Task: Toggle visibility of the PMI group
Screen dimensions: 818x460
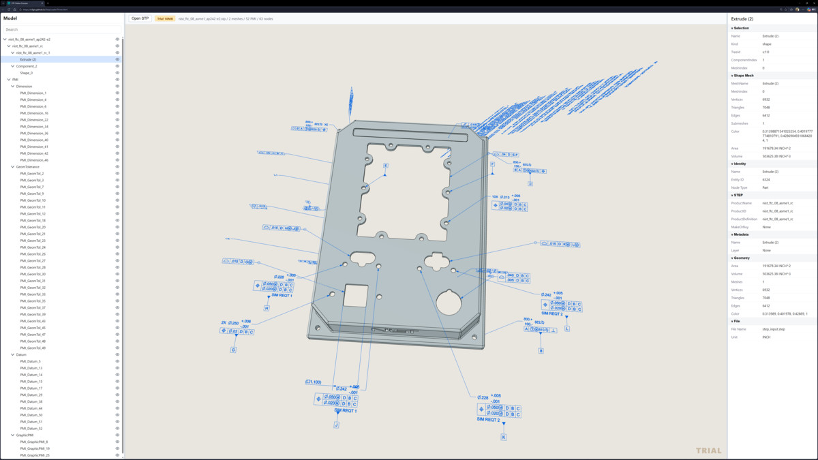Action: (x=117, y=80)
